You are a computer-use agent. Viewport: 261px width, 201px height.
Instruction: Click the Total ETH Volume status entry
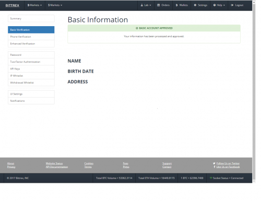coord(157,178)
